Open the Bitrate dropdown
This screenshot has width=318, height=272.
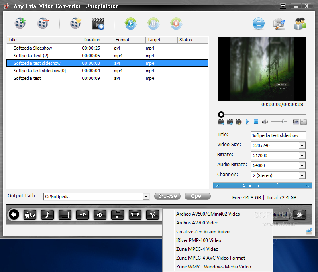tap(302, 155)
